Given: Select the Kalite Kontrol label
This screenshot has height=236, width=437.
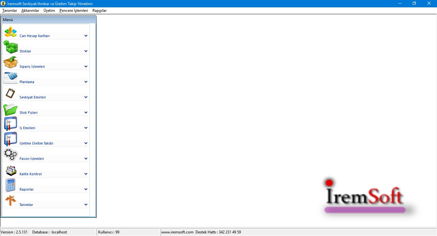Looking at the screenshot, I should point(31,174).
